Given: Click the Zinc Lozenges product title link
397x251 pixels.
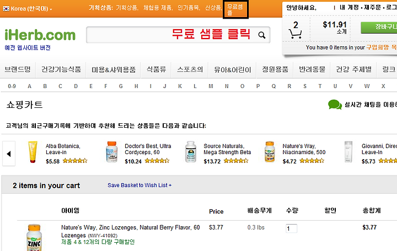Looking at the screenshot, I should (x=130, y=231).
